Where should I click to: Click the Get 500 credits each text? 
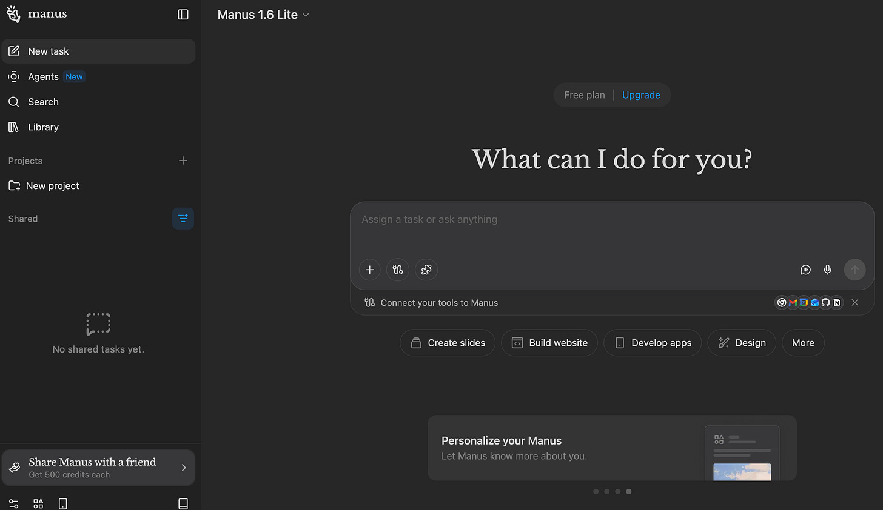(x=69, y=475)
